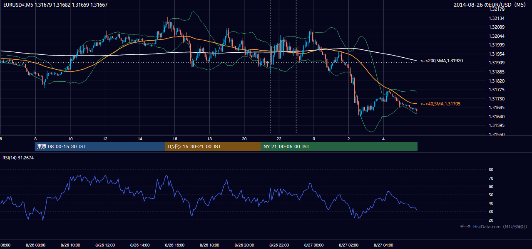The height and width of the screenshot is (249, 532).
Task: Click the 8/26 18:00 time axis label
Action: [209, 245]
